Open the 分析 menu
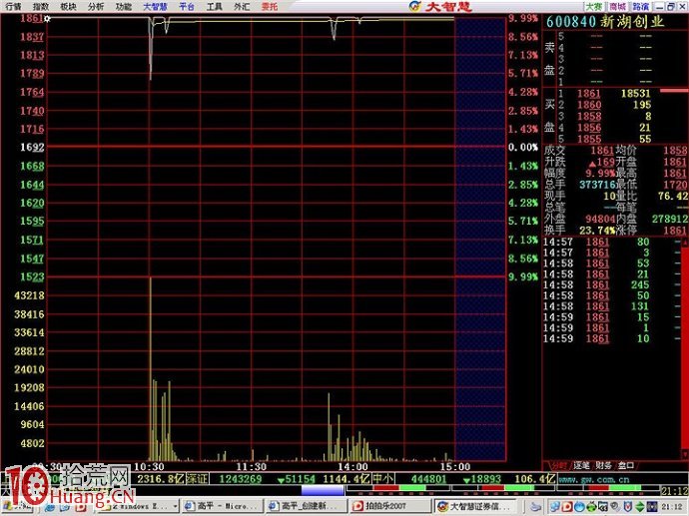The width and height of the screenshot is (689, 516). 96,6
